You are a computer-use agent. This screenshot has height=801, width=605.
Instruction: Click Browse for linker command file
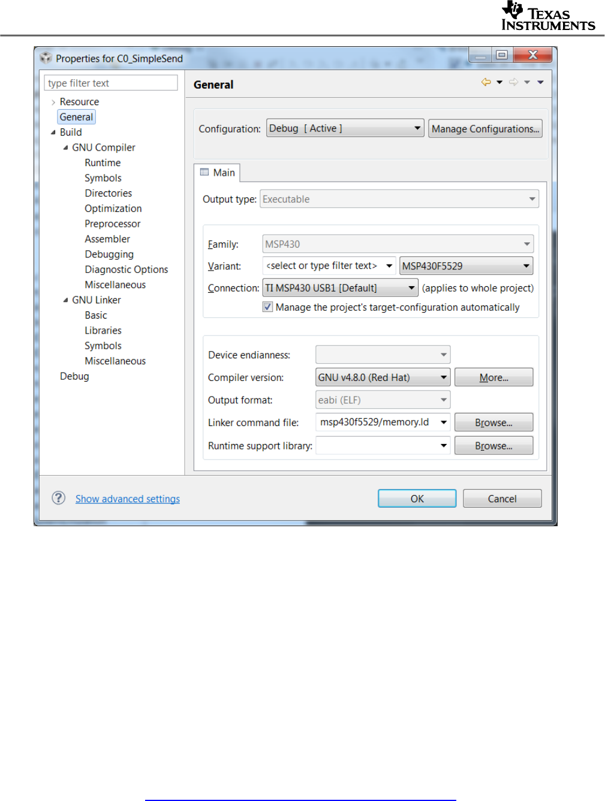(493, 422)
